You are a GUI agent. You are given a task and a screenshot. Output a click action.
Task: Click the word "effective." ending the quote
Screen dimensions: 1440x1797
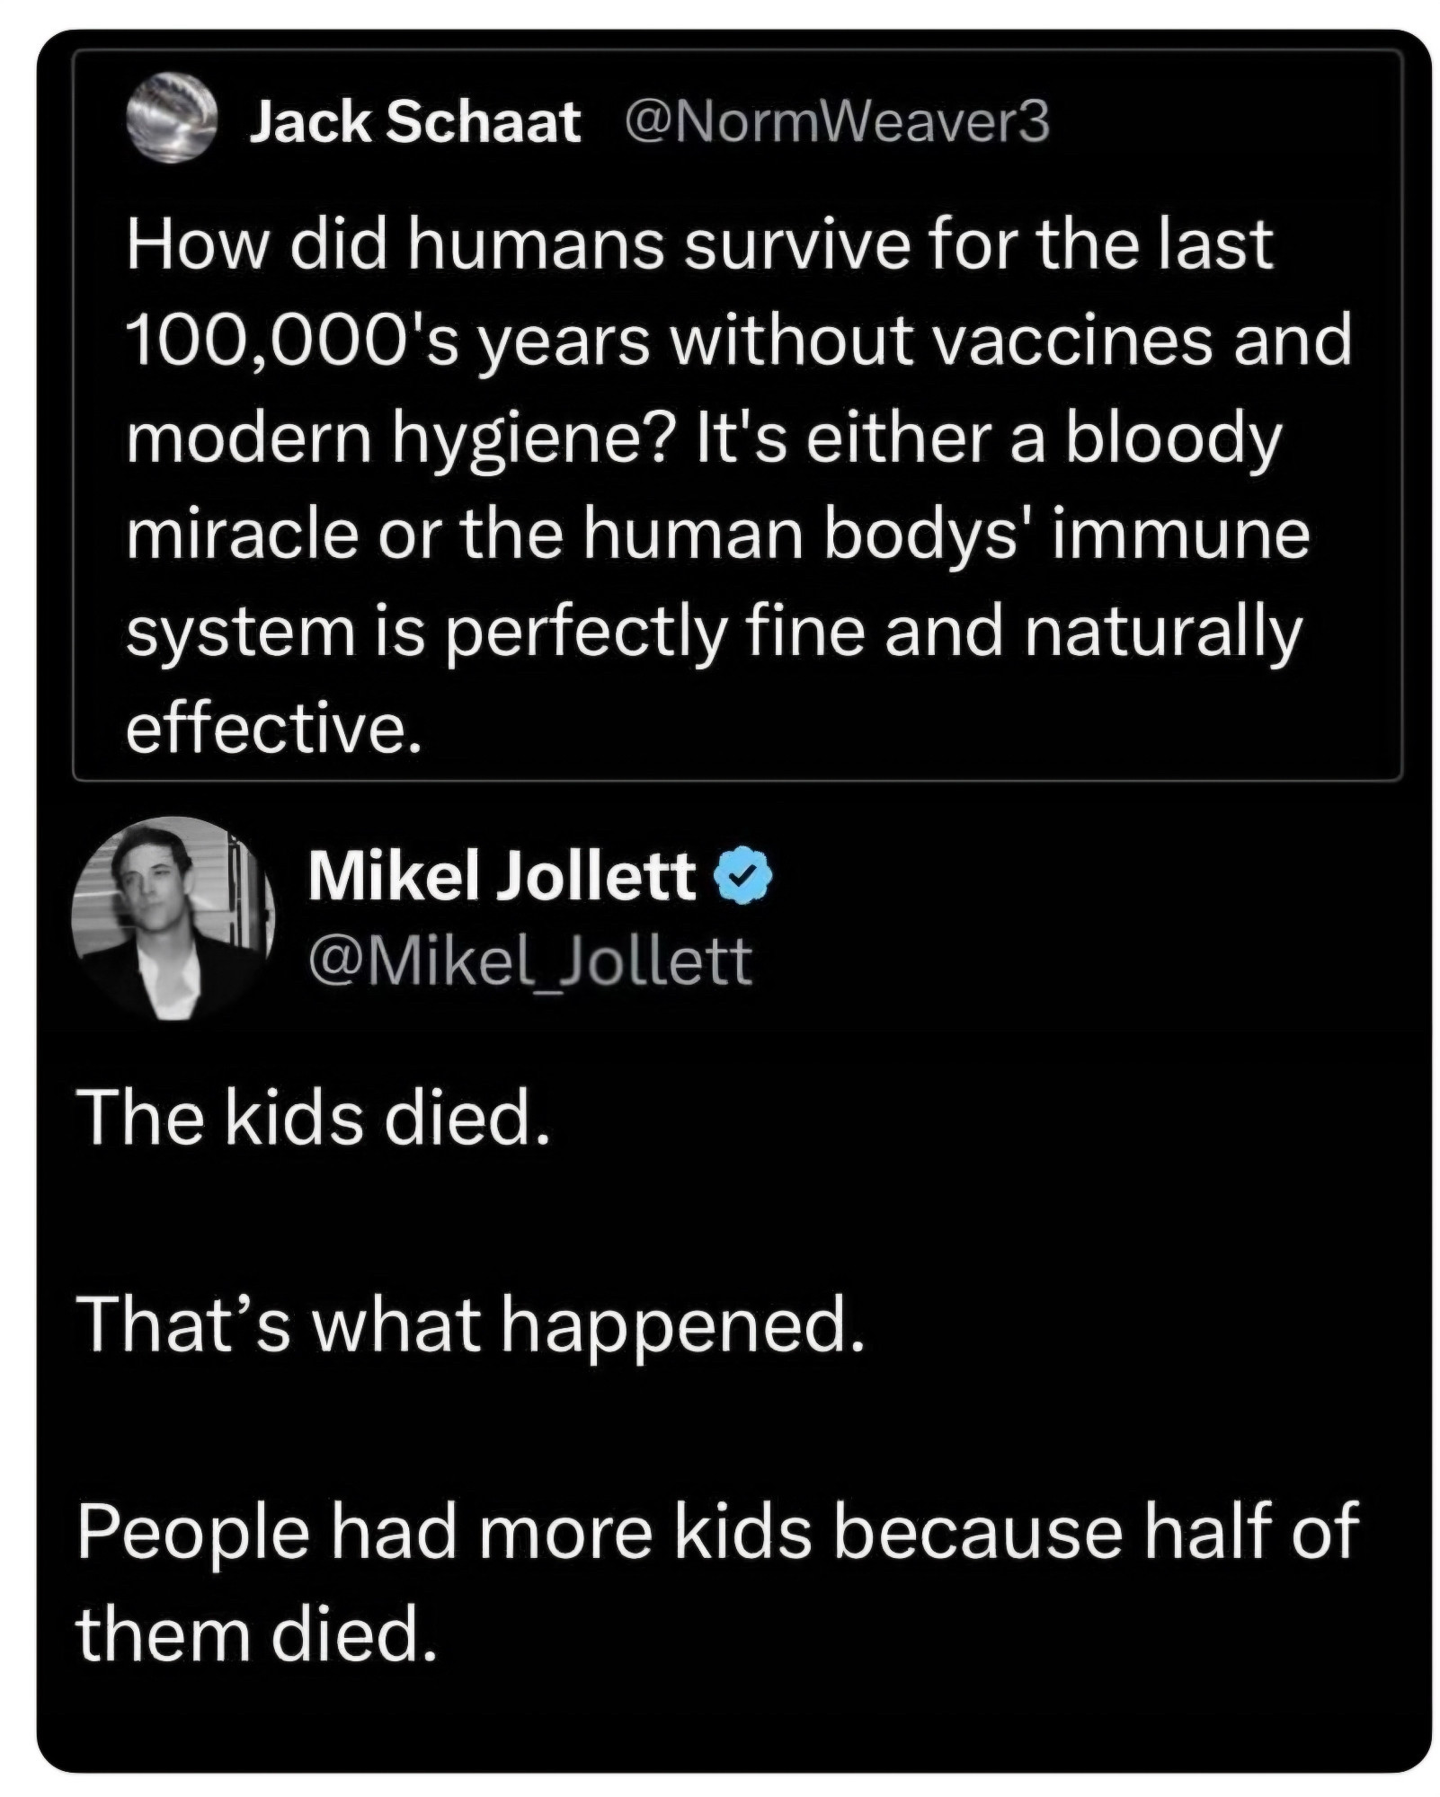[x=274, y=729]
